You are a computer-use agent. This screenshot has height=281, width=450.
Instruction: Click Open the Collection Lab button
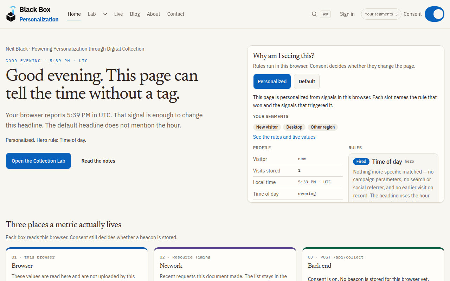38,161
